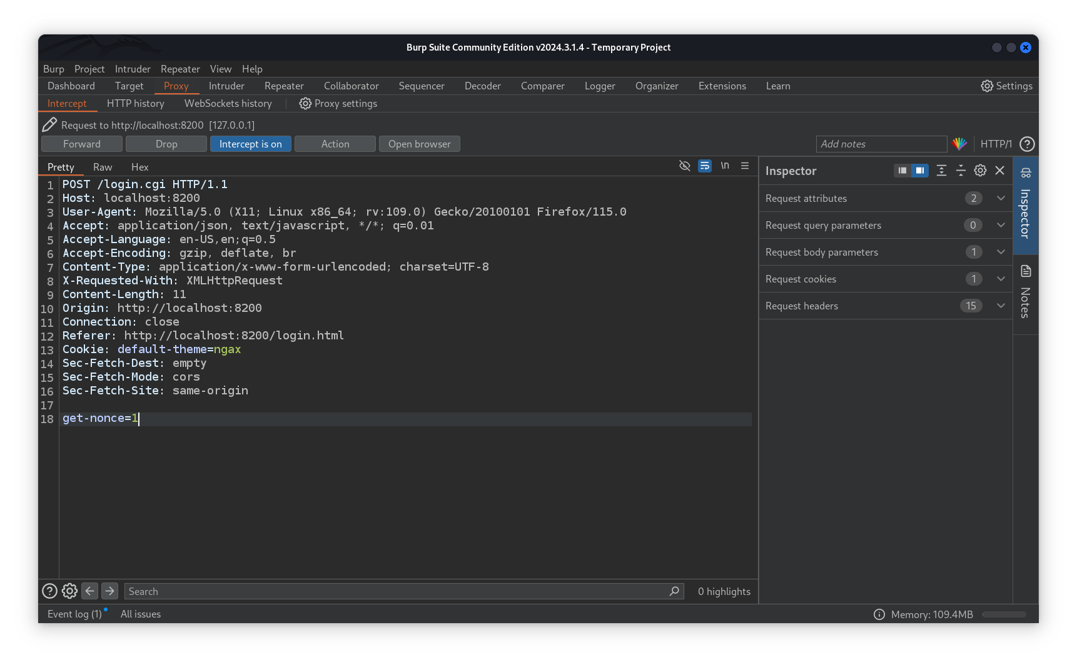Close the Inspector panel
This screenshot has width=1077, height=665.
[x=1000, y=171]
